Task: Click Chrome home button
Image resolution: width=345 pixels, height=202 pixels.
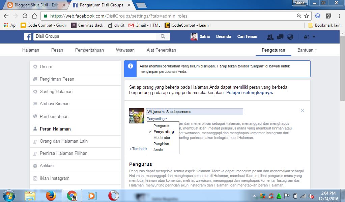Action: point(34,16)
